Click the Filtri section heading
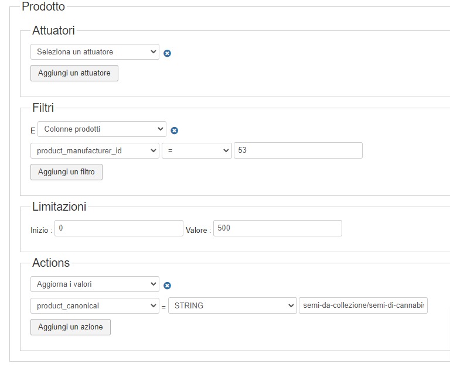This screenshot has width=450, height=371. [43, 108]
